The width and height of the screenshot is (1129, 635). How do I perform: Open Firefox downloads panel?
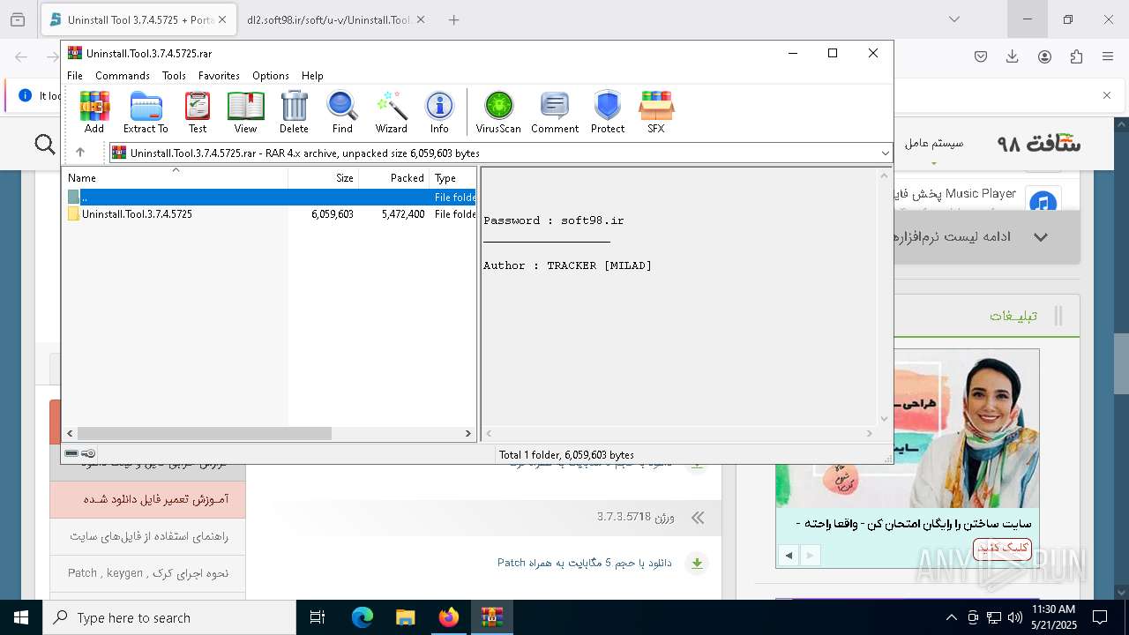(1013, 56)
